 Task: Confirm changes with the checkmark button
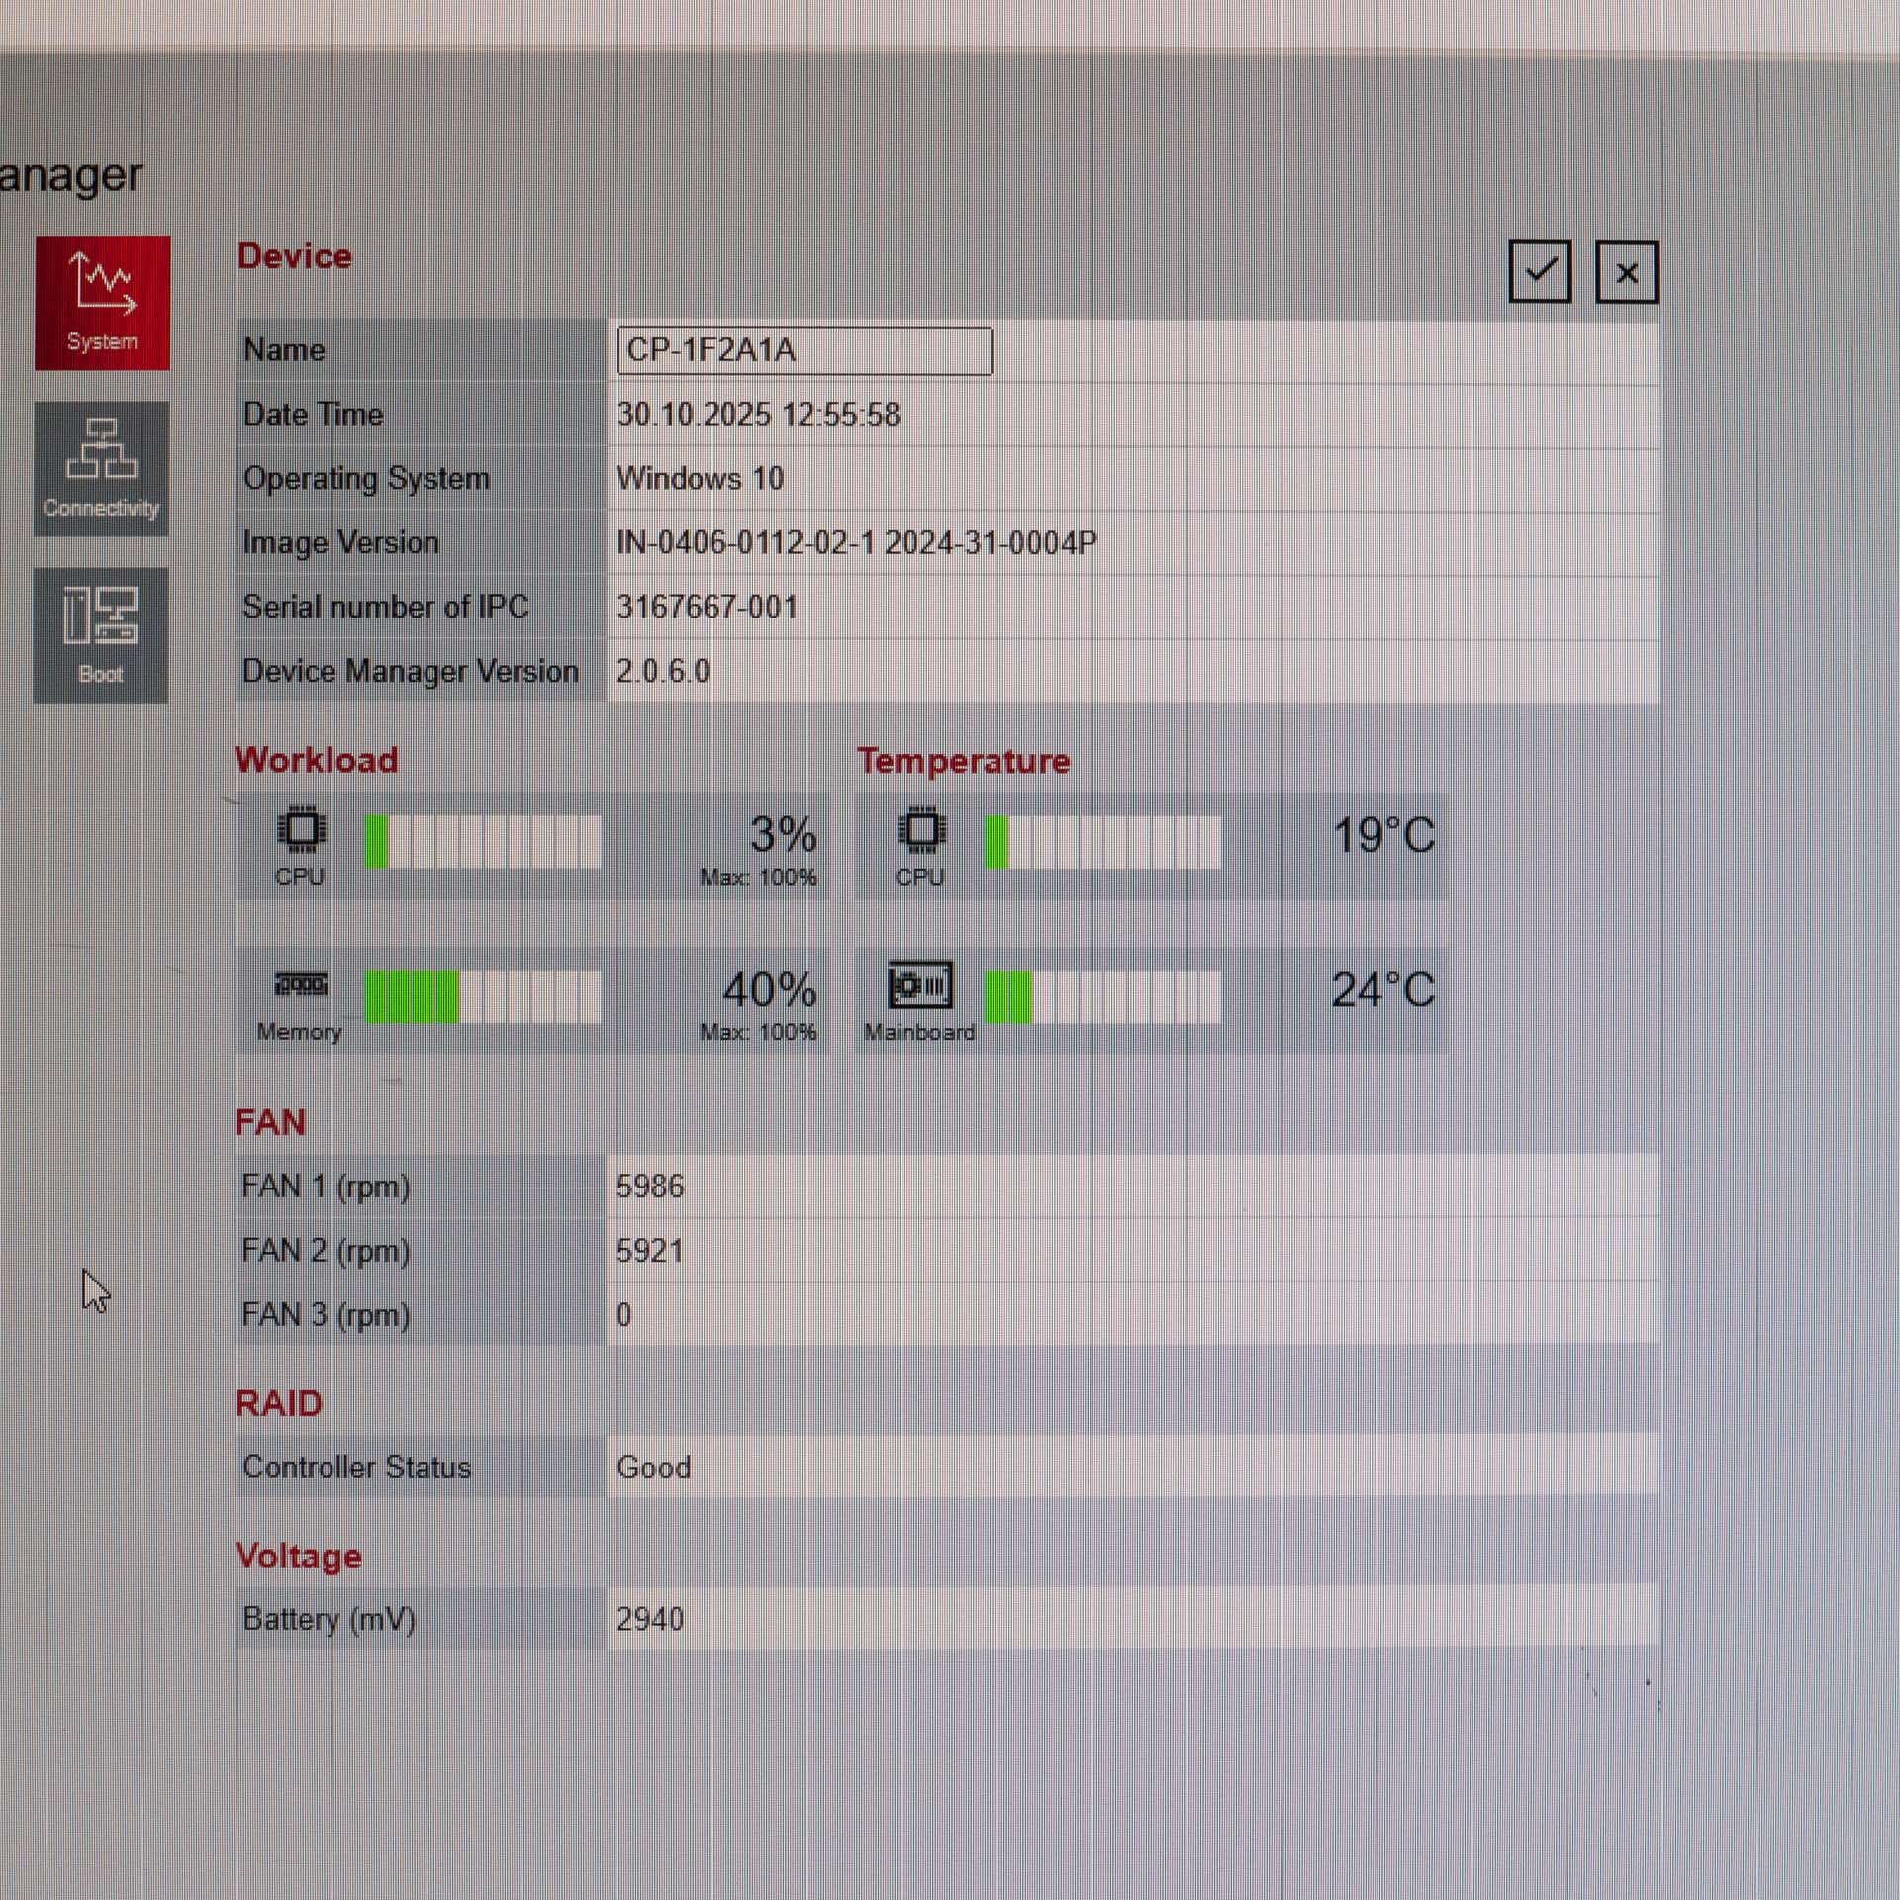(x=1540, y=271)
